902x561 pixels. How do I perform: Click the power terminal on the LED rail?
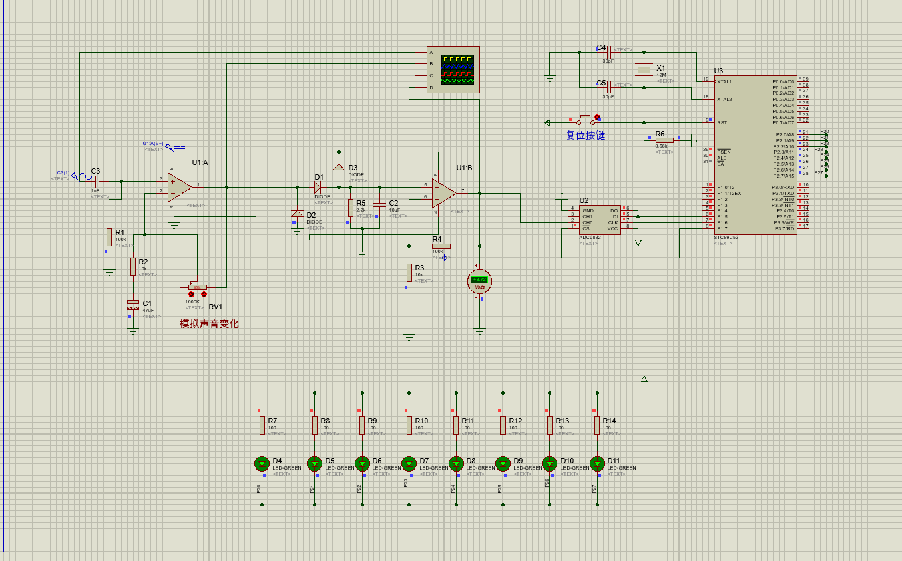644,379
